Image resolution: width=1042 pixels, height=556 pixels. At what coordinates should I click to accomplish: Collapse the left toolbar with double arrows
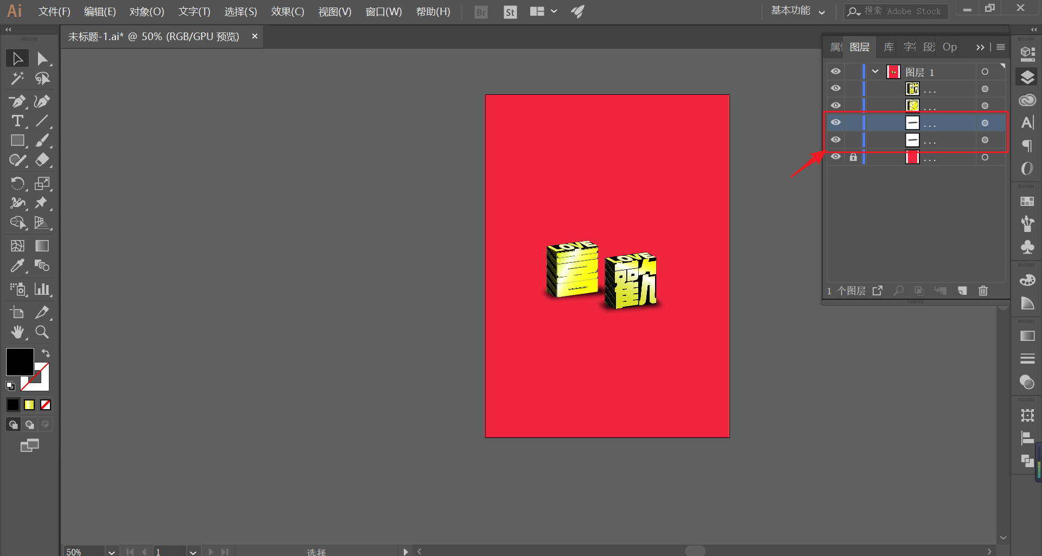[8, 30]
